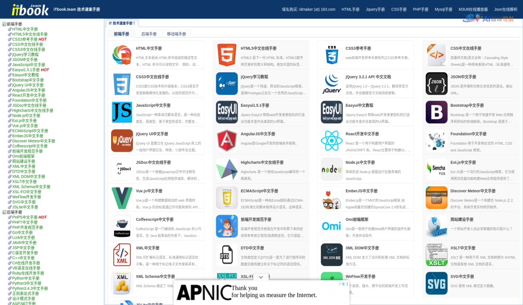Image resolution: width=523 pixels, height=305 pixels.
Task: Click the HTML5 shield logo icon
Action: [227, 55]
